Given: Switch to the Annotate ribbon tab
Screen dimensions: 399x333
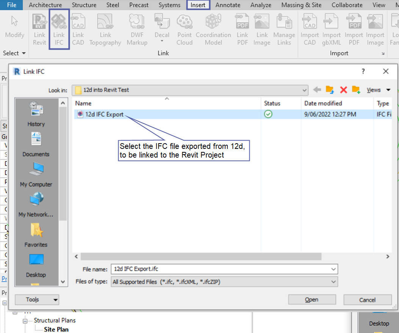Looking at the screenshot, I should [x=228, y=5].
